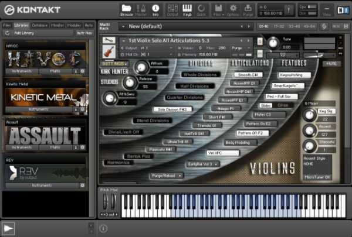The image size is (352, 237).
Task: Open the New (default) multi dropdown arrow
Action: 123,26
